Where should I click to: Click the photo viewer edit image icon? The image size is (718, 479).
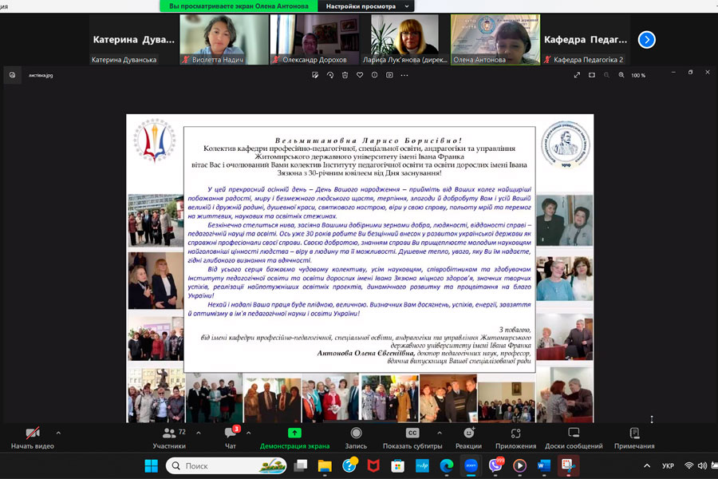[x=315, y=75]
